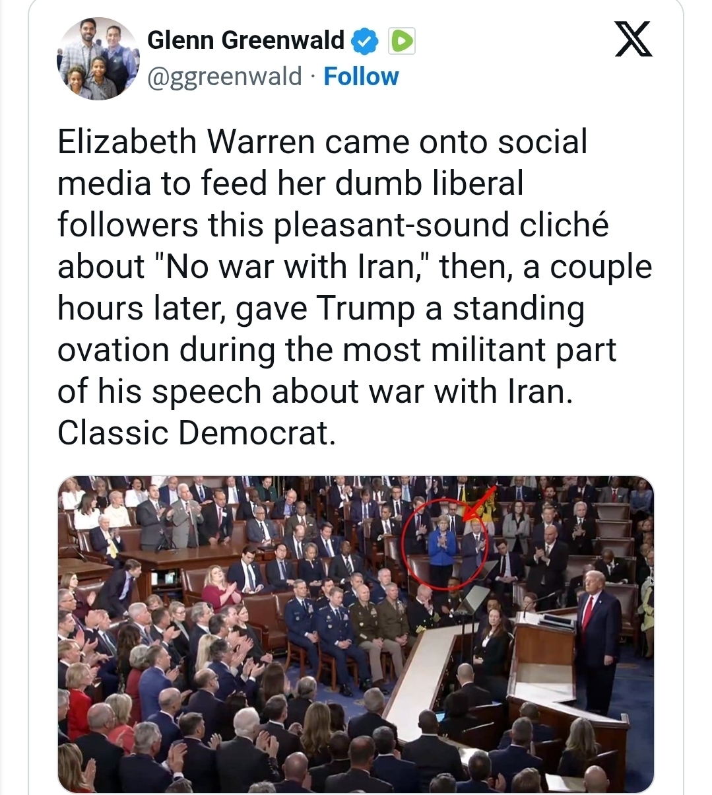
Task: Click the blue verified checkmark badge
Action: point(364,41)
